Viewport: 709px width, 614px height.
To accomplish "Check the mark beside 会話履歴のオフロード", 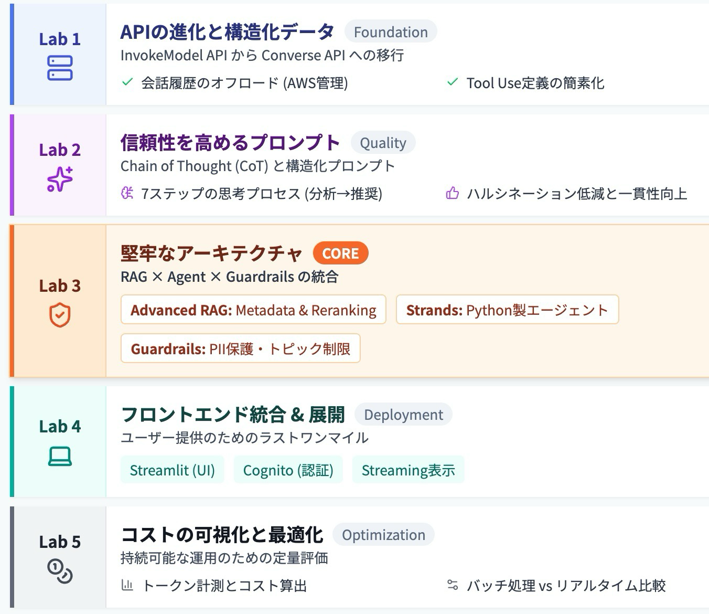I will (x=126, y=82).
